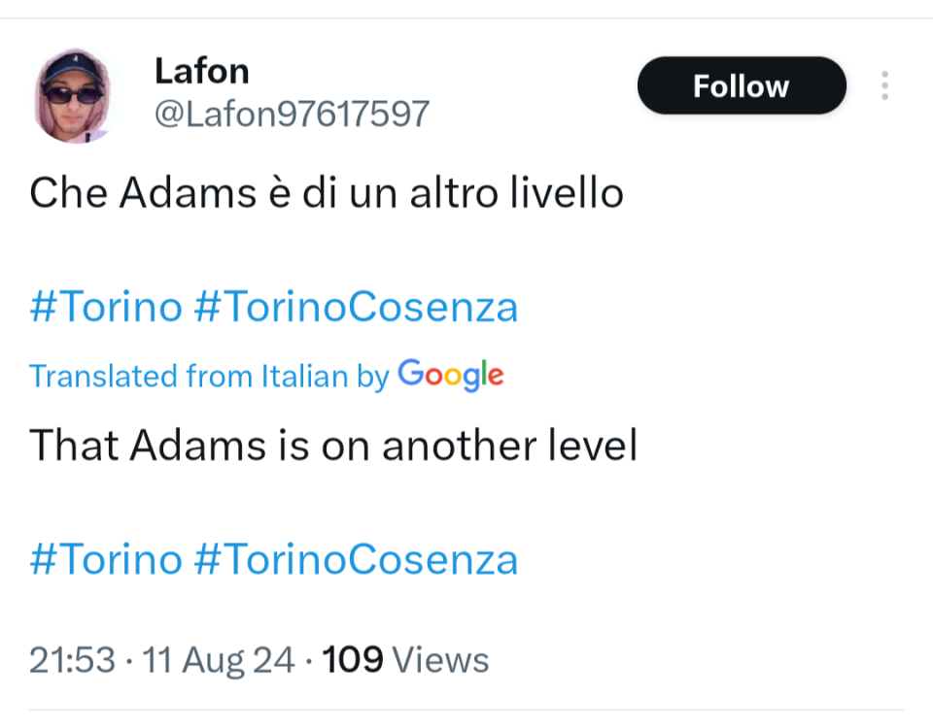Click the Google logo next to translation credit
The height and width of the screenshot is (728, 933).
click(451, 377)
